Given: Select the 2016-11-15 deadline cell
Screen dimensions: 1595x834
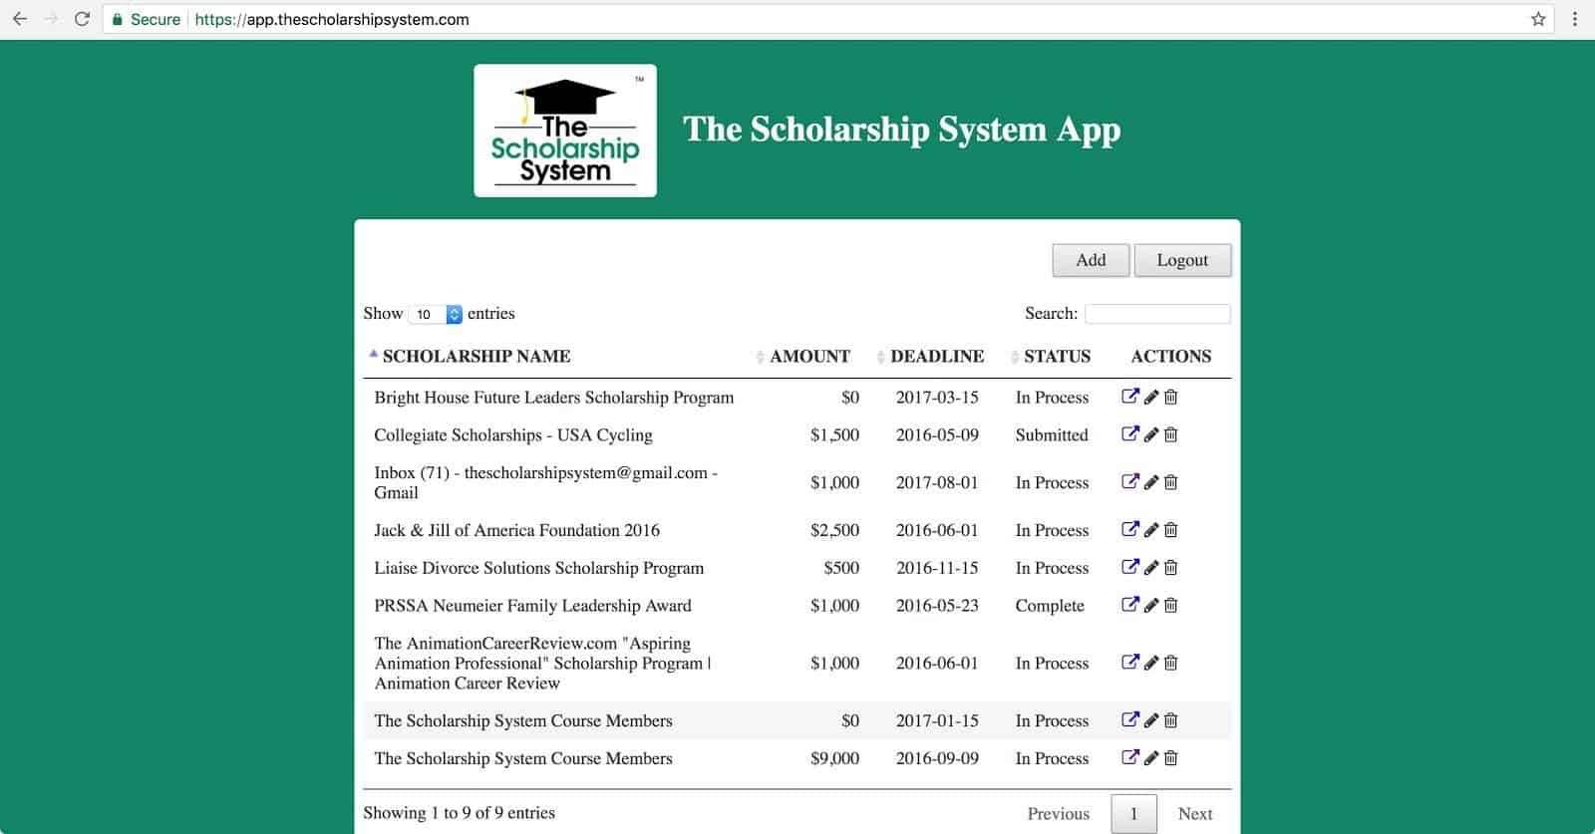Looking at the screenshot, I should pos(937,568).
